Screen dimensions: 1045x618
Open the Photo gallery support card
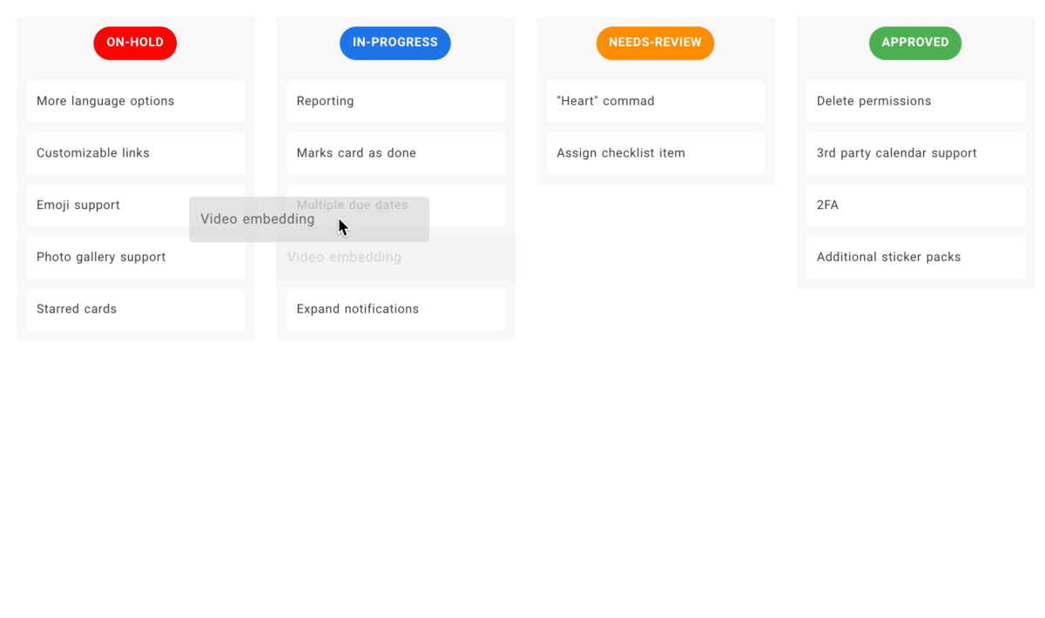coord(136,258)
